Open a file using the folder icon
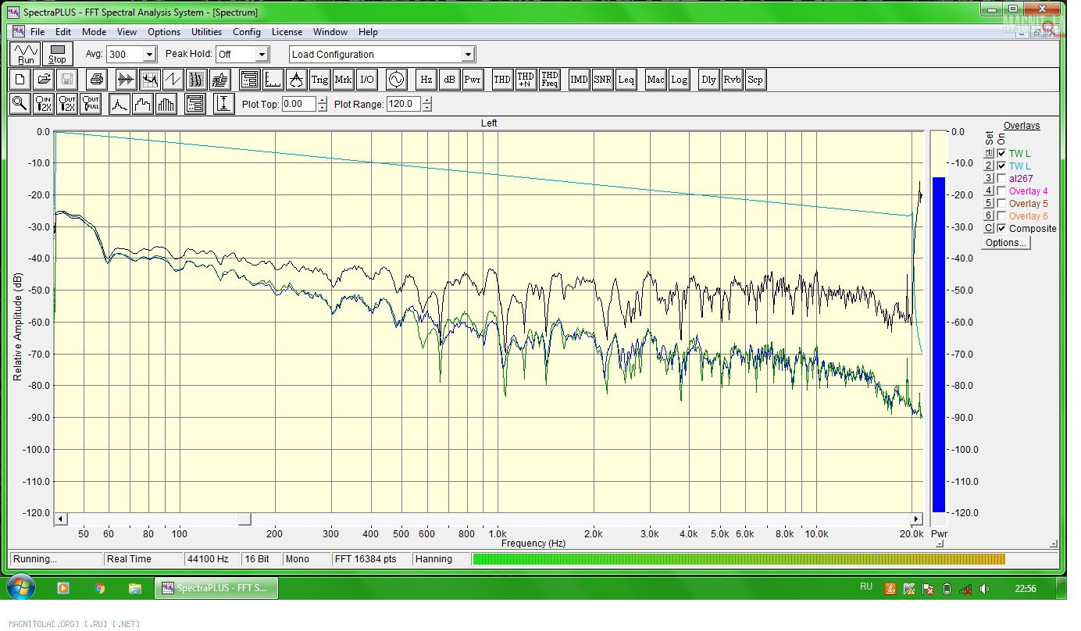1081x631 pixels. pos(44,80)
